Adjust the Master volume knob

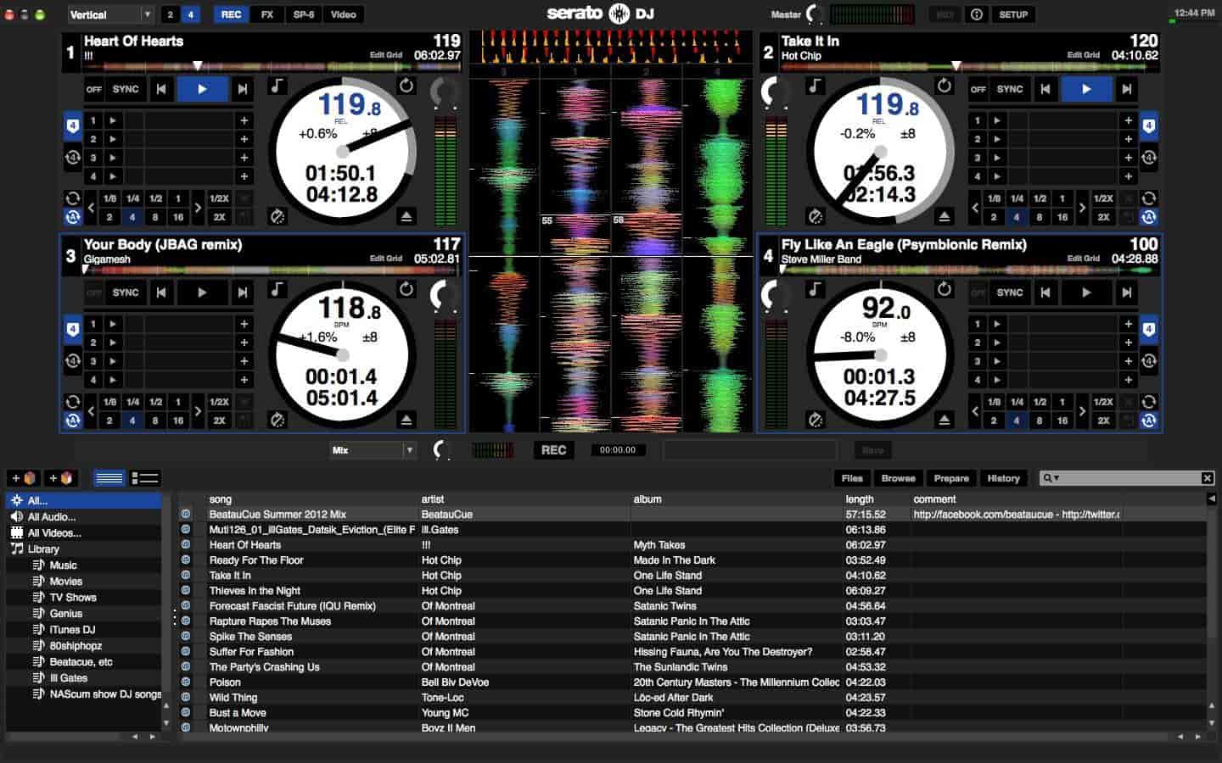[x=812, y=14]
